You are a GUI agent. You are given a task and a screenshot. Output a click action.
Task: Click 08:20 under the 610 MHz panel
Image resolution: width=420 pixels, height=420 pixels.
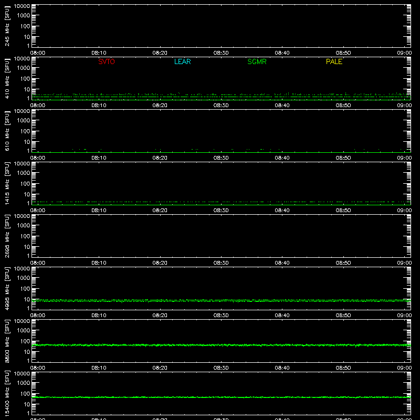pos(160,158)
